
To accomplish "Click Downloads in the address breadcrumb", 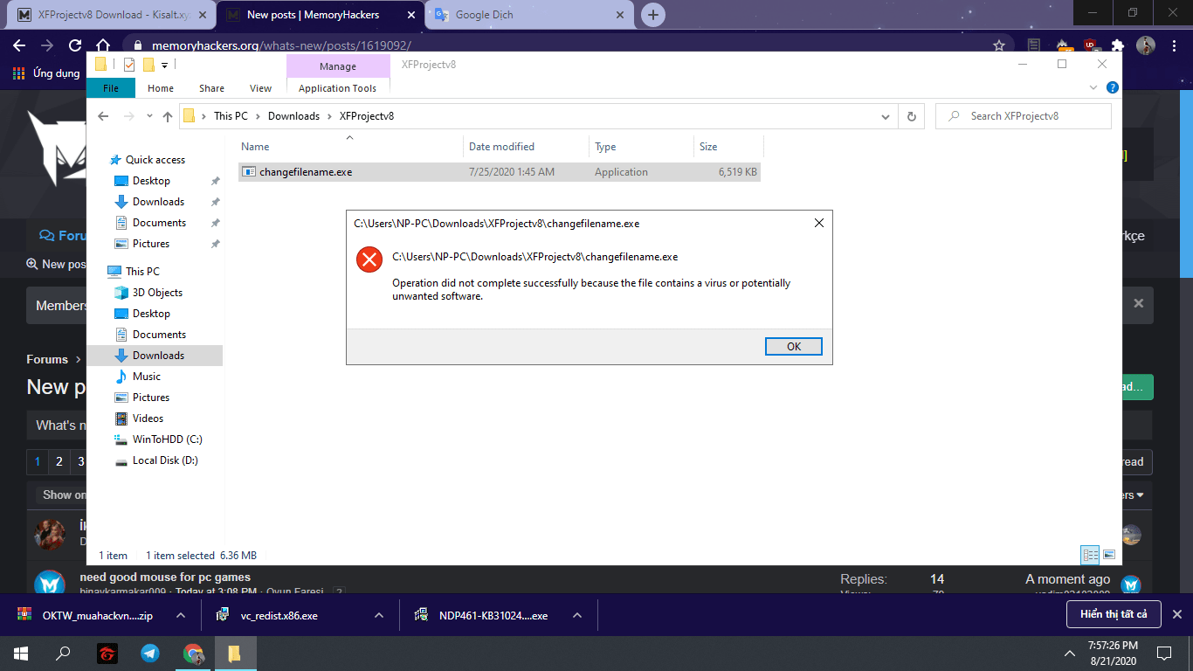I will coord(293,116).
